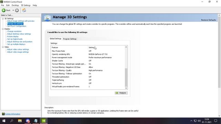Viewport: 221px width, 124px height.
Task: Open the System Information link
Action: click(13, 114)
